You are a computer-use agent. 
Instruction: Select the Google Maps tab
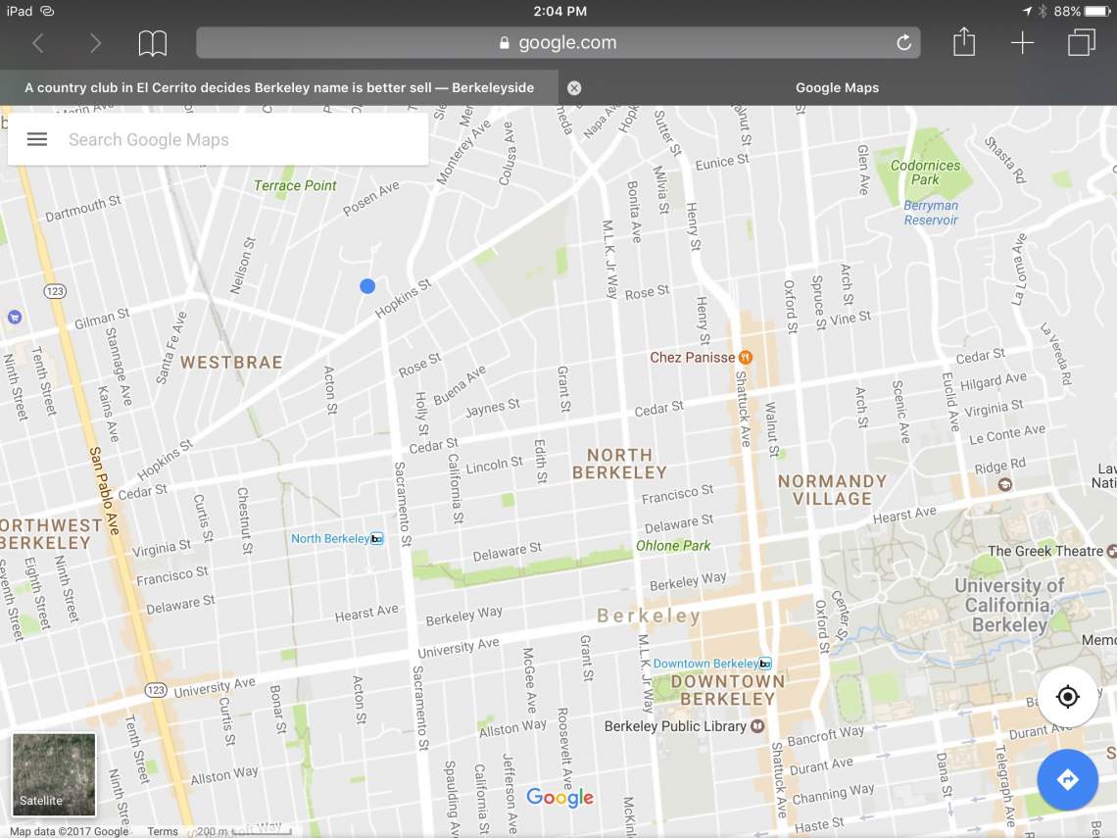[x=838, y=87]
